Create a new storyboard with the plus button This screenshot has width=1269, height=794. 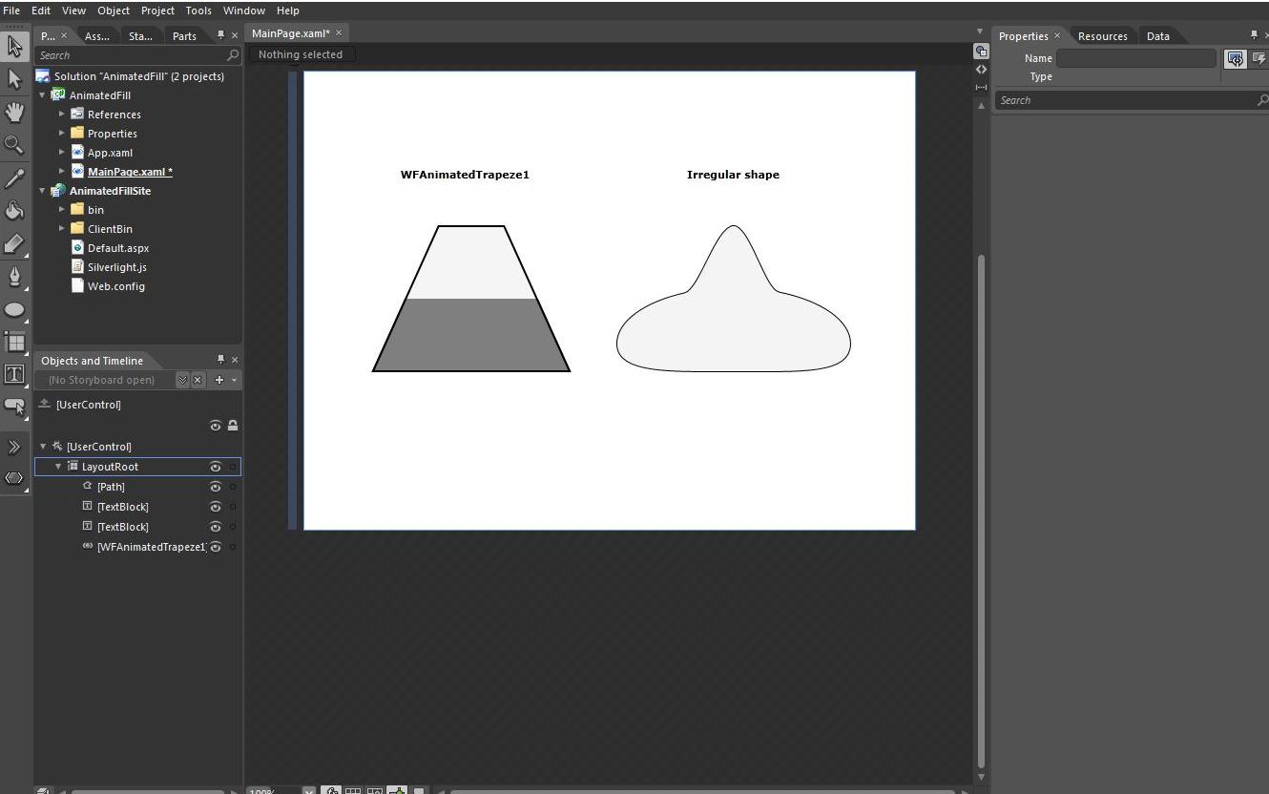pos(218,380)
